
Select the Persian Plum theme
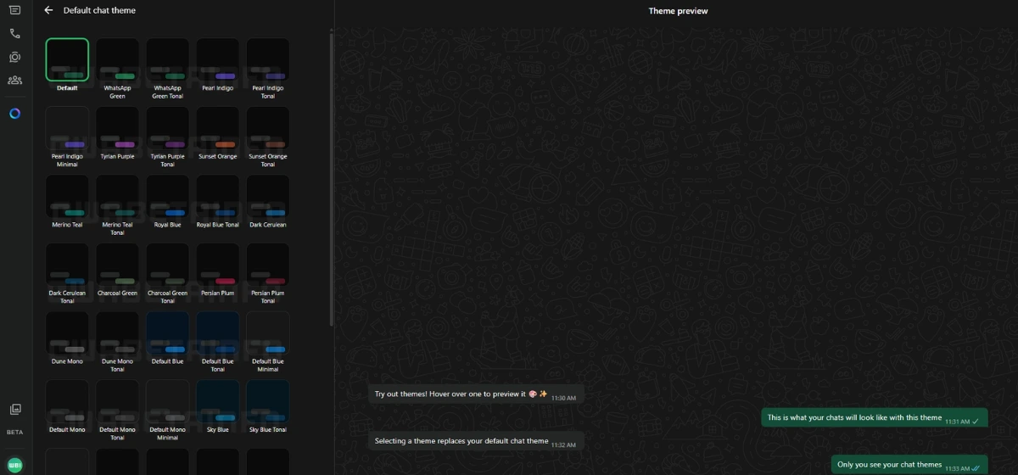pos(218,265)
